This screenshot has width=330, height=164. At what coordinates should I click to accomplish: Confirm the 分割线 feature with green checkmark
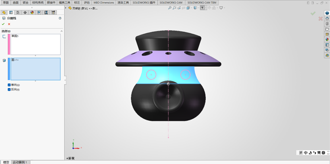[3, 24]
